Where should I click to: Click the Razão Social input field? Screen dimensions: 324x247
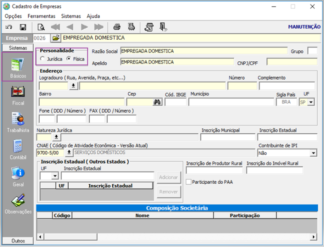coord(204,51)
